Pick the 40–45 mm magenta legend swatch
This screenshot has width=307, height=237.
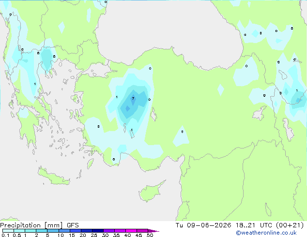pyautogui.click(x=131, y=231)
